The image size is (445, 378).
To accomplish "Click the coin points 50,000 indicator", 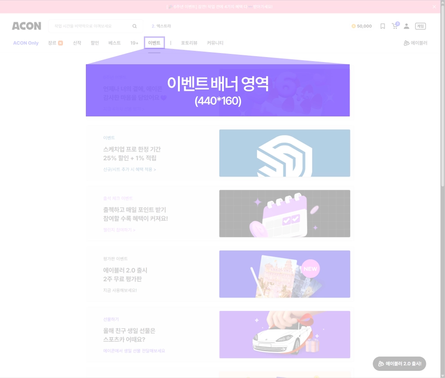I will (361, 26).
